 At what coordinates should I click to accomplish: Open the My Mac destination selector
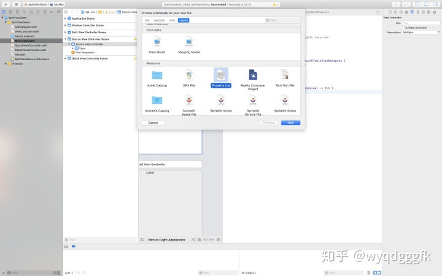click(x=57, y=4)
